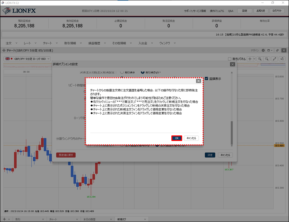Open the GBP/JPY 5分足 chart selector dropdown
289x222 pixels.
pyautogui.click(x=27, y=59)
